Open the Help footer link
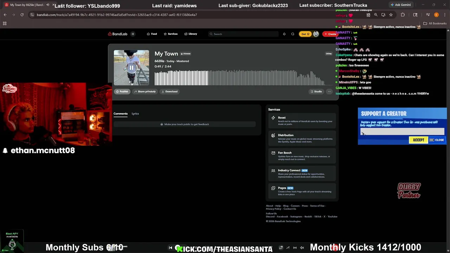 [x=278, y=206]
